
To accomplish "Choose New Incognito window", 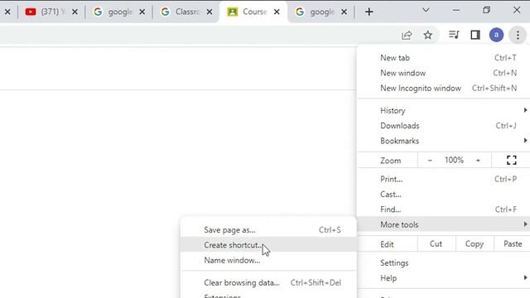I will pos(444,89).
